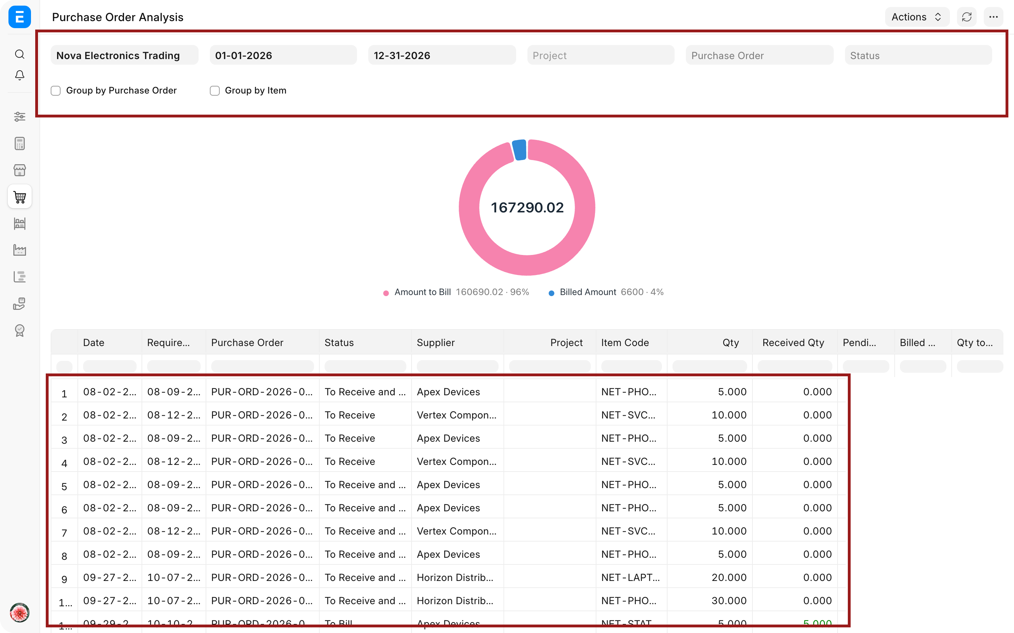Open notifications bell icon
Viewport: 1014px width, 633px height.
click(x=20, y=75)
